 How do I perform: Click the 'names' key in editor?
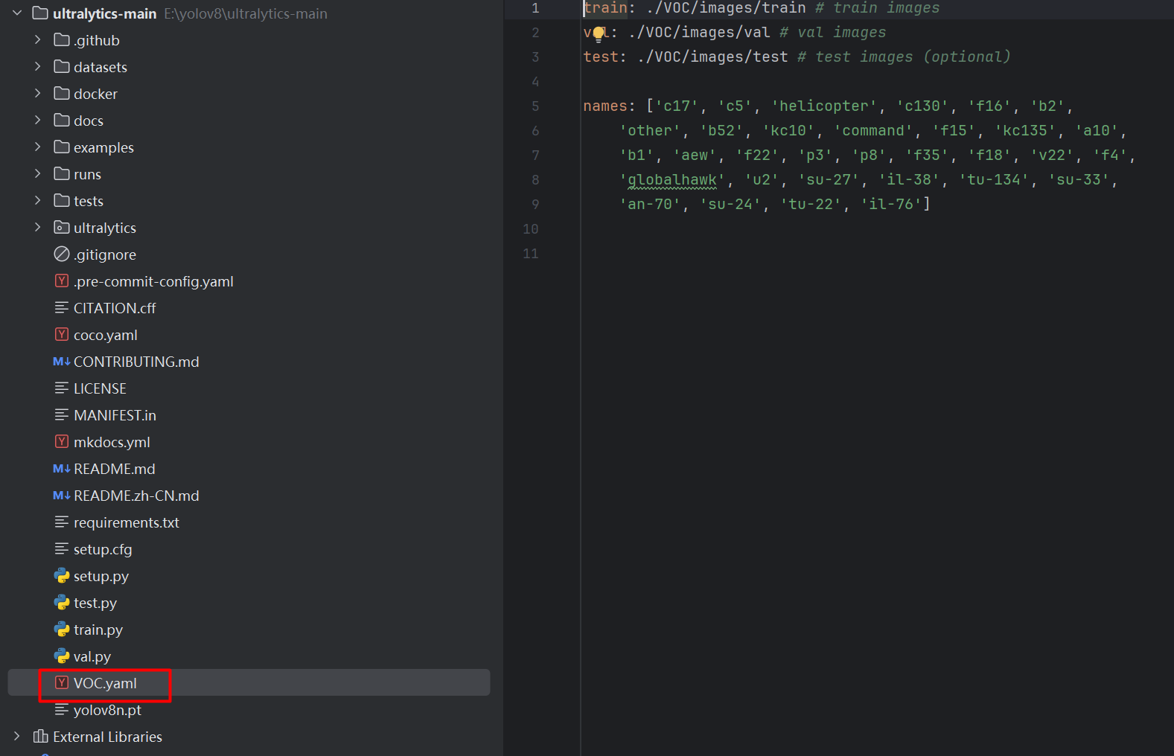(x=605, y=106)
